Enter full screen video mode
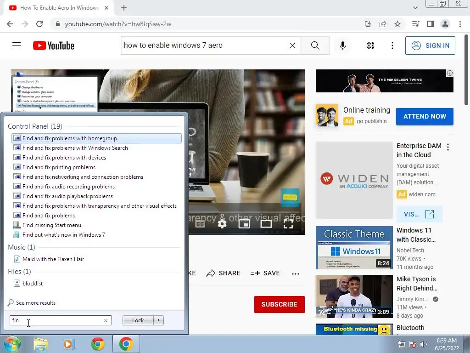Viewport: 470px width, 353px height. (x=288, y=224)
